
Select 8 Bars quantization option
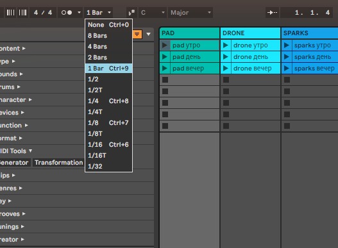(108, 35)
